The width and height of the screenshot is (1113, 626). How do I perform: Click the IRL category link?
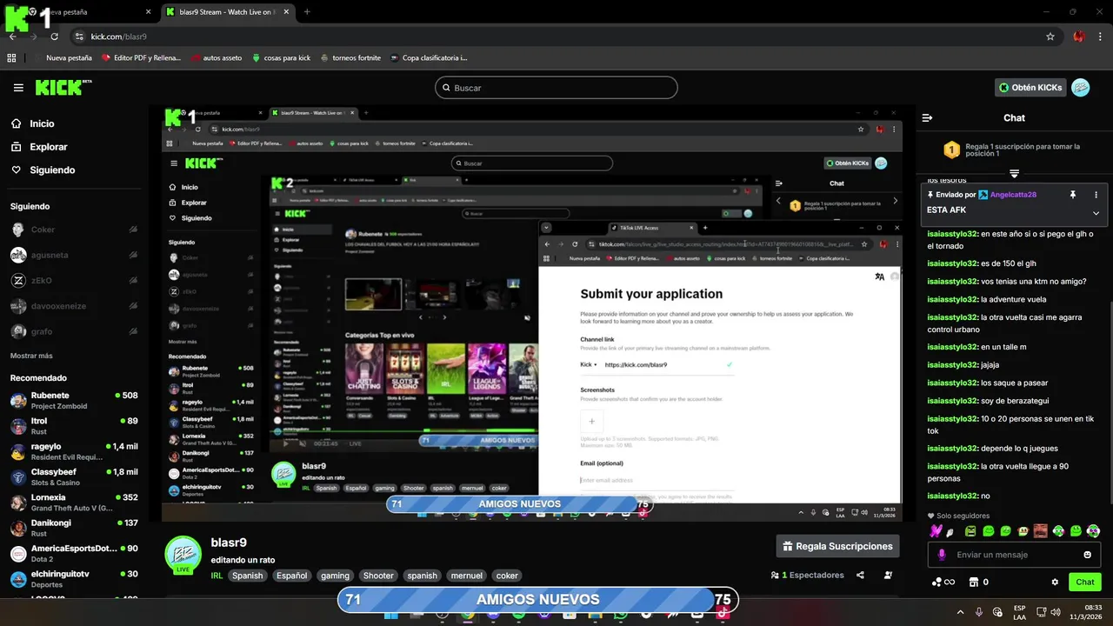217,576
